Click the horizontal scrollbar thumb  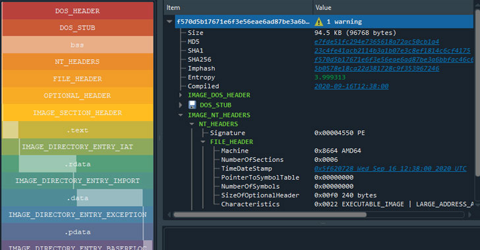(x=270, y=215)
